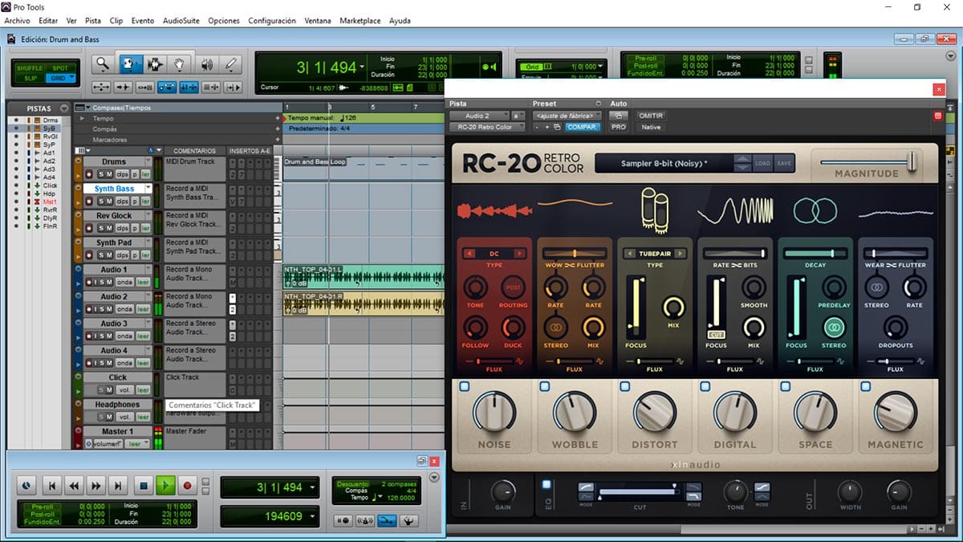Enable the WOBBLE module checkbox
963x542 pixels.
pyautogui.click(x=545, y=386)
